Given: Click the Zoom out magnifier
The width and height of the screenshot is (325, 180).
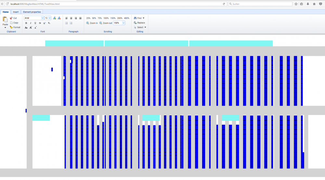Looking at the screenshot, I should click(101, 23).
